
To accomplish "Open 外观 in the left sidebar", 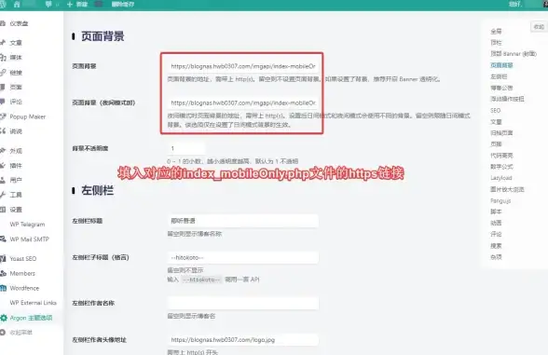I will point(16,151).
